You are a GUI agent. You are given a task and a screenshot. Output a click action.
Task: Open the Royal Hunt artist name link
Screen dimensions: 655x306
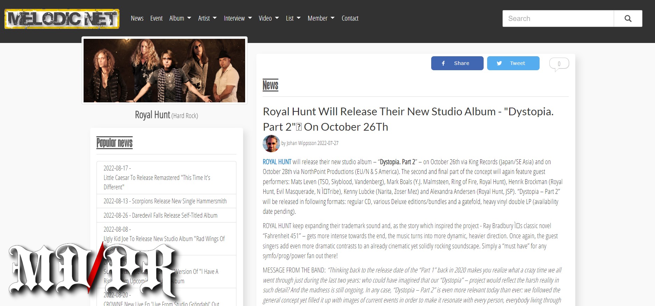click(152, 115)
